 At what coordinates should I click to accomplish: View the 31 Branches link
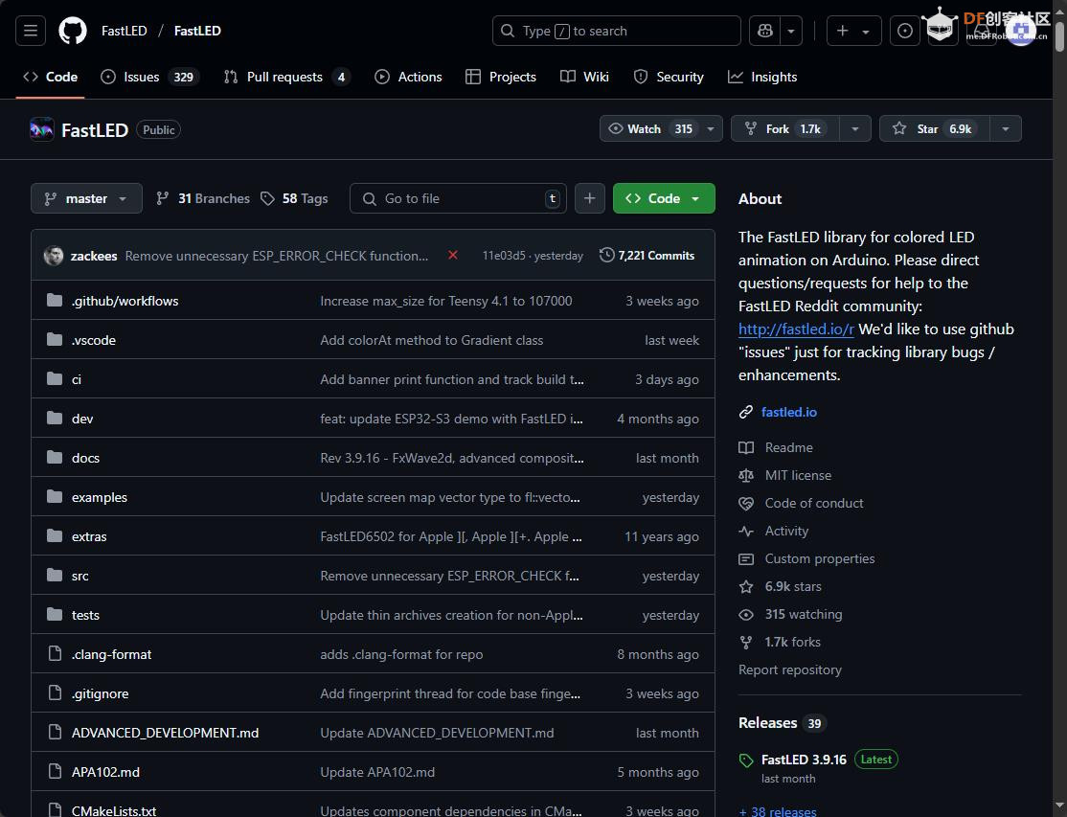tap(203, 198)
